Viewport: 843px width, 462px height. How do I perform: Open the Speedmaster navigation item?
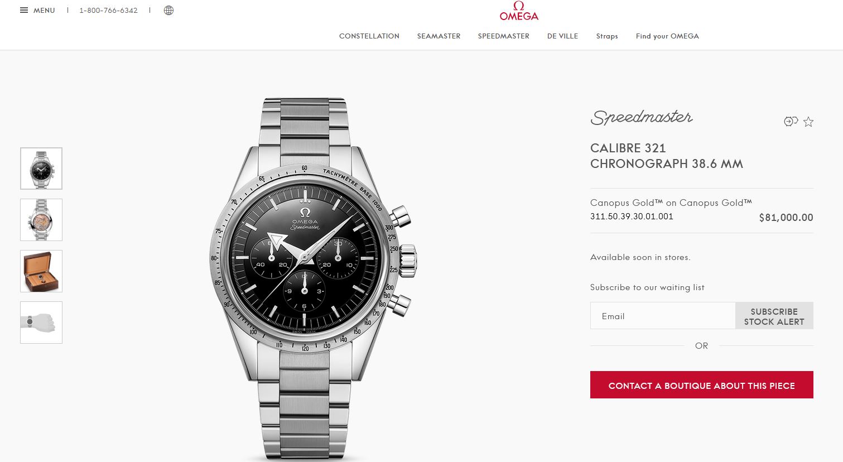(x=503, y=36)
